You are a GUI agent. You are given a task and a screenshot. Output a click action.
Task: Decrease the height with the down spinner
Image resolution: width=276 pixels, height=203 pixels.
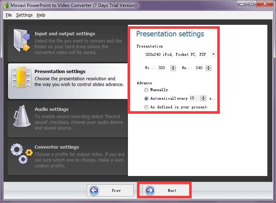tap(209, 69)
